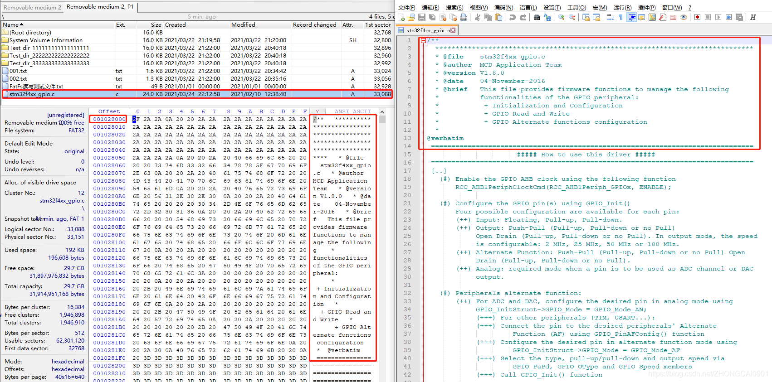Click the Paste clipboard icon
Image resolution: width=772 pixels, height=382 pixels.
(498, 17)
